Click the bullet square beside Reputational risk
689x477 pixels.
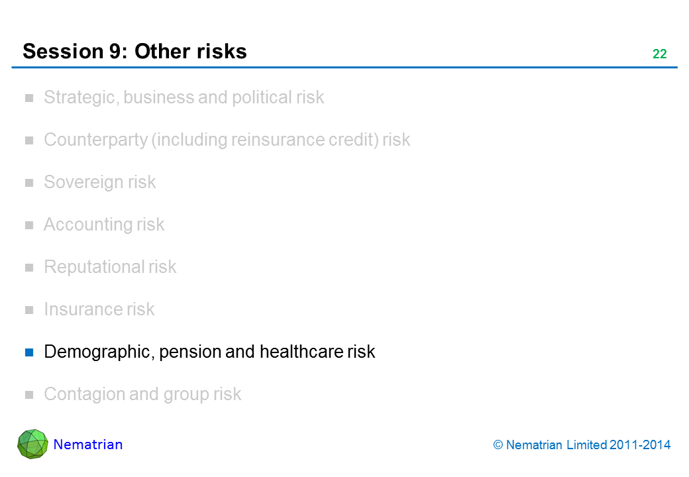pos(29,268)
